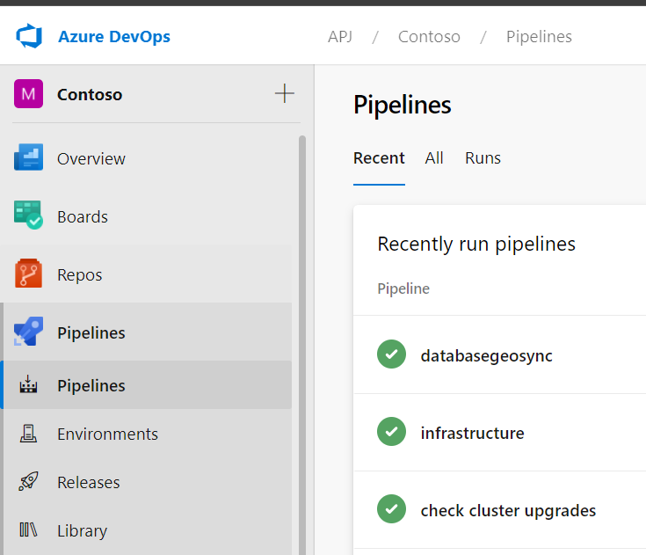Click Contoso in the breadcrumb
This screenshot has width=646, height=555.
[429, 37]
